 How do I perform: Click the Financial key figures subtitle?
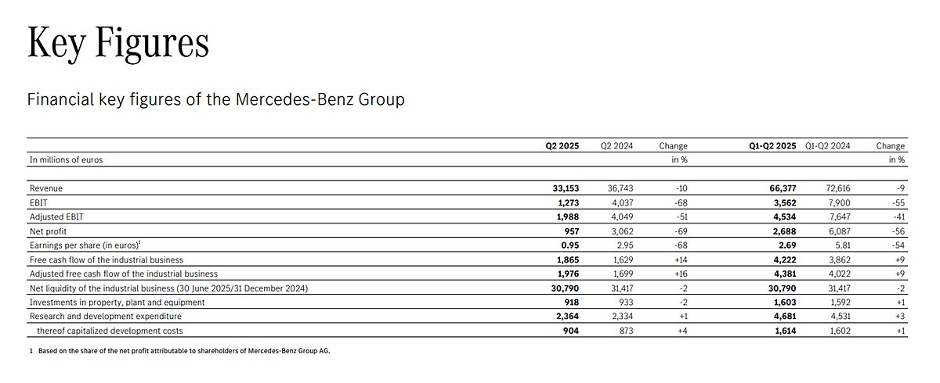[216, 100]
